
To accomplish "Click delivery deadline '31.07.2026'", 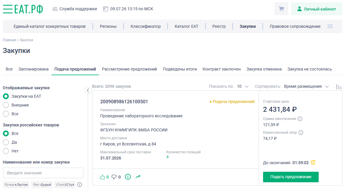I will [x=111, y=158].
